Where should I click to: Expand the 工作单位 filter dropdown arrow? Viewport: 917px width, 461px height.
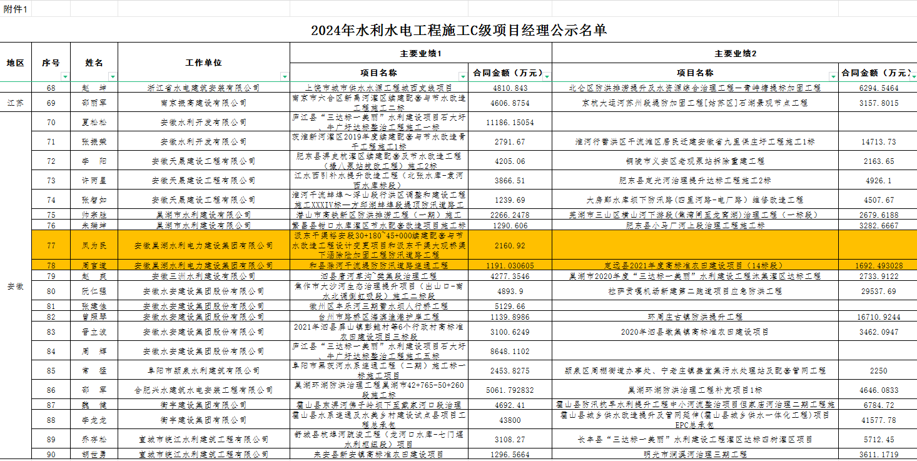pos(285,76)
